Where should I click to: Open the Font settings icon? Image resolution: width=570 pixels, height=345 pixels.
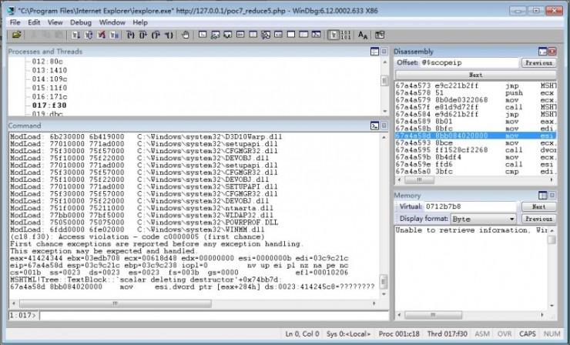tap(363, 35)
